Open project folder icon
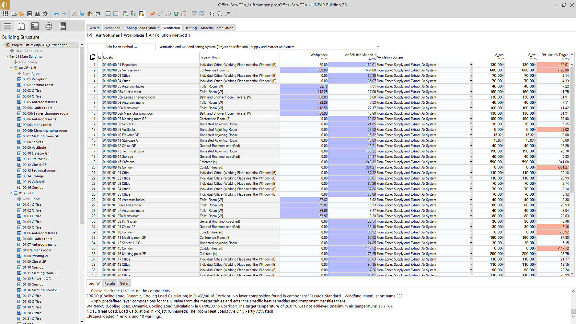The height and width of the screenshot is (324, 576). [22, 14]
